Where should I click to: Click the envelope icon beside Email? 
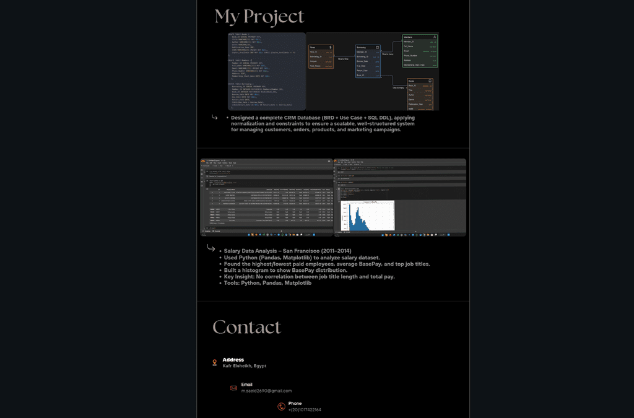[233, 388]
